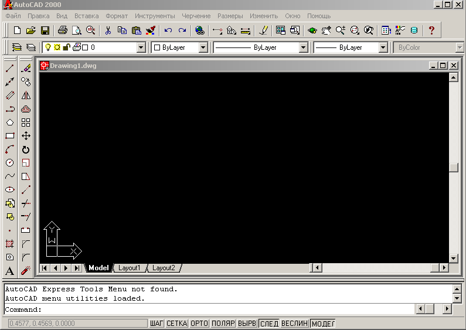This screenshot has width=466, height=330.
Task: Open the Правка menu
Action: coord(39,16)
